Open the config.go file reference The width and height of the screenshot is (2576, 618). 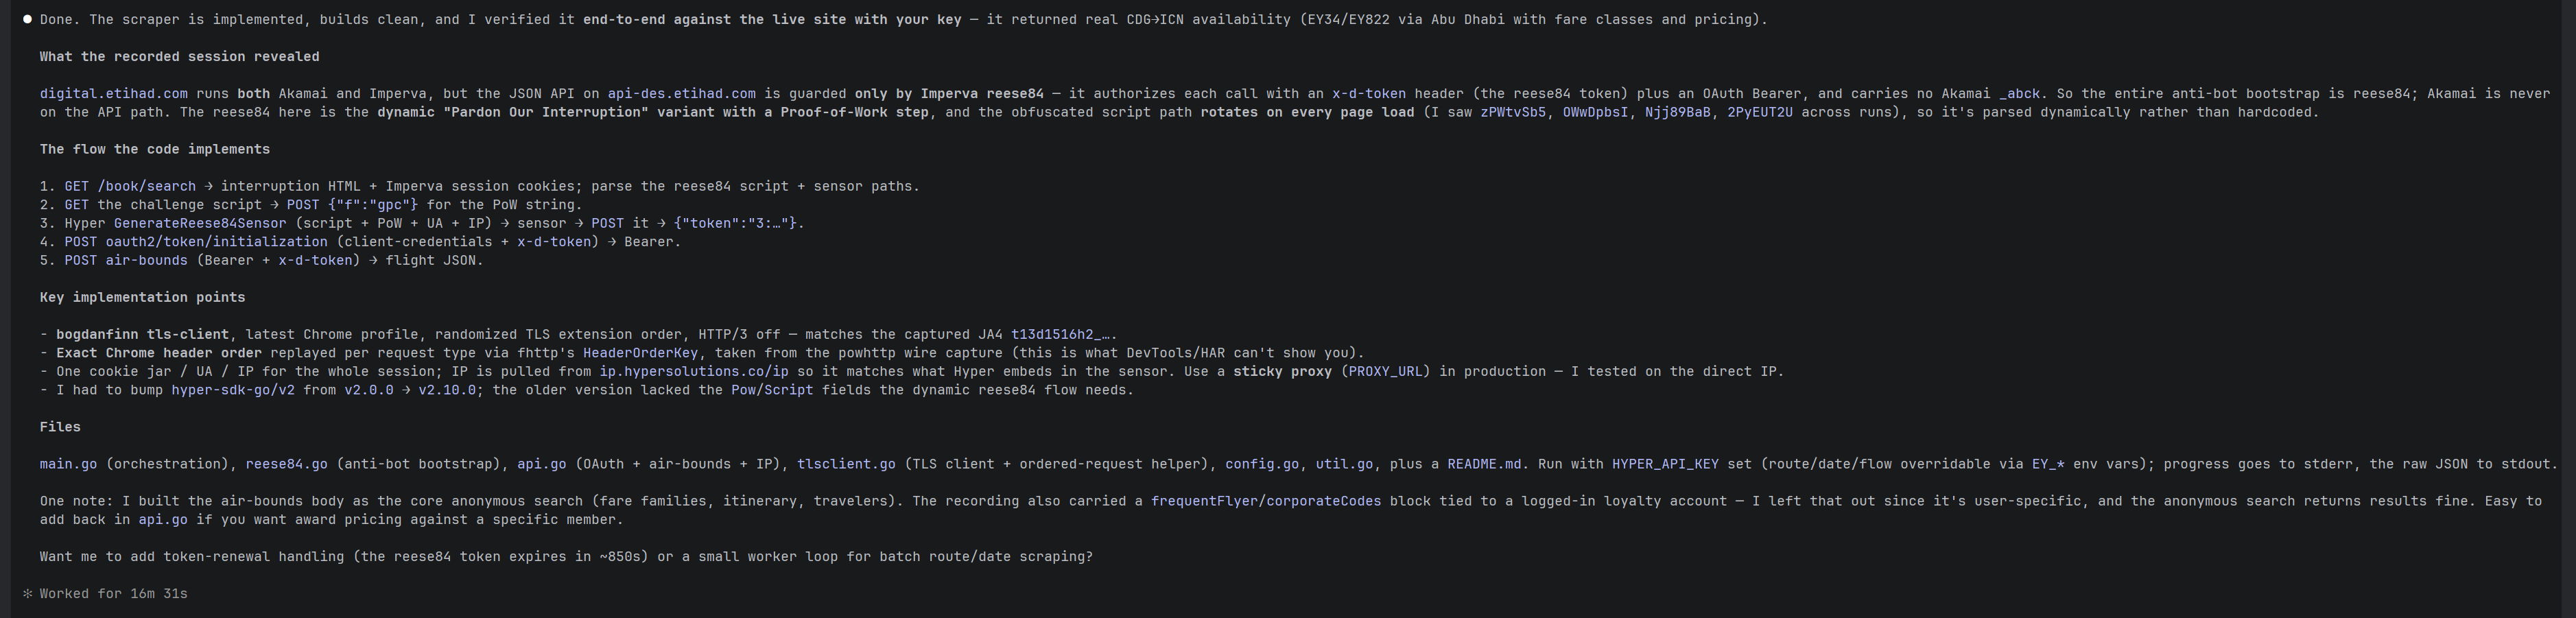[x=1262, y=464]
